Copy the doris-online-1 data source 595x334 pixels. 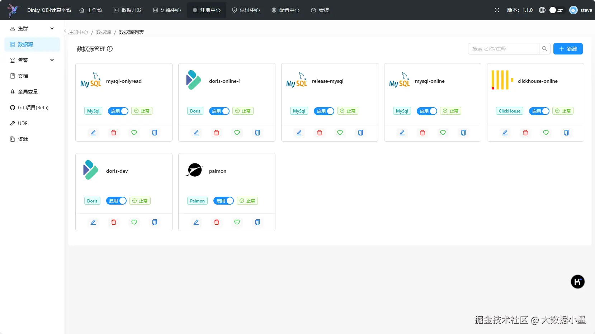tap(258, 133)
